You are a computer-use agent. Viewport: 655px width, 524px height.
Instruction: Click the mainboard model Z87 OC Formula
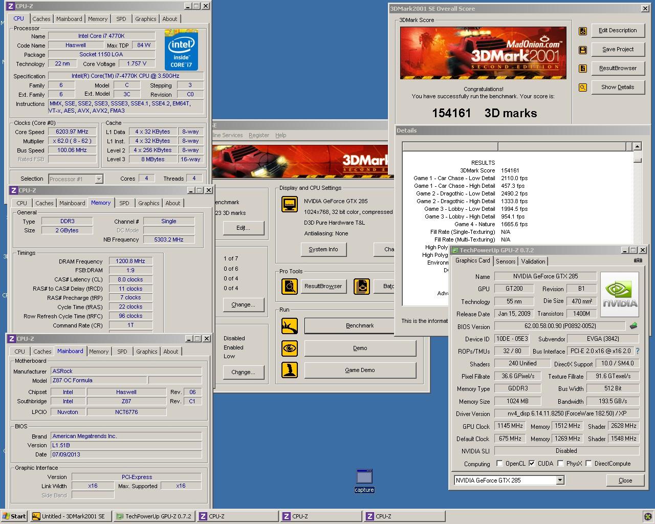coord(99,380)
